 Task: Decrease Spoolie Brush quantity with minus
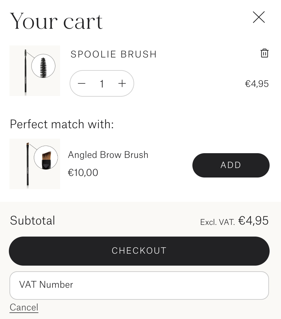pyautogui.click(x=82, y=83)
